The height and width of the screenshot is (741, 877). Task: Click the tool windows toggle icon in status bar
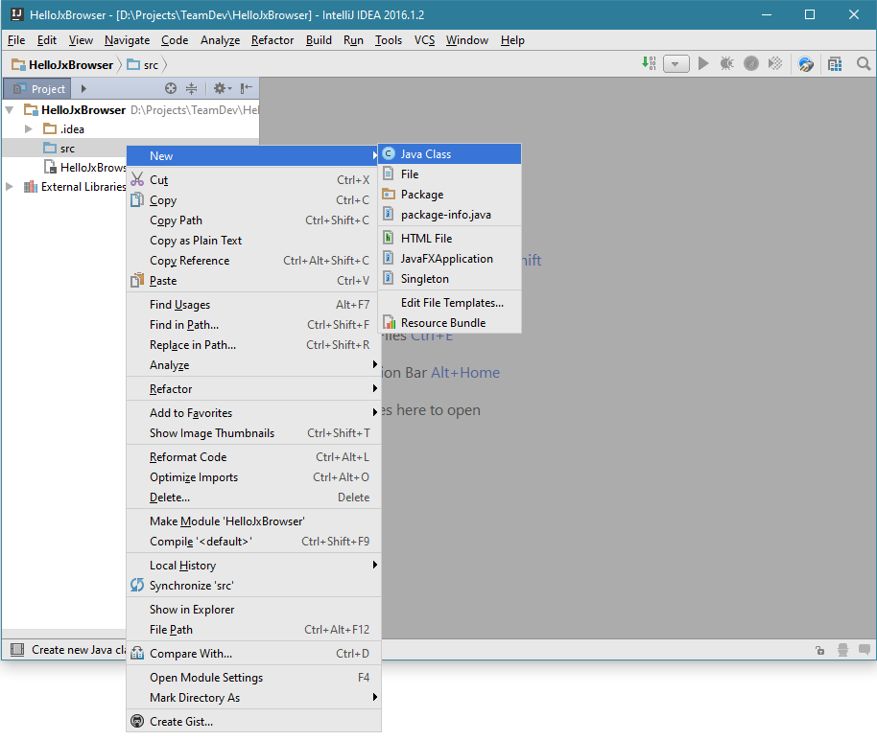tap(17, 649)
